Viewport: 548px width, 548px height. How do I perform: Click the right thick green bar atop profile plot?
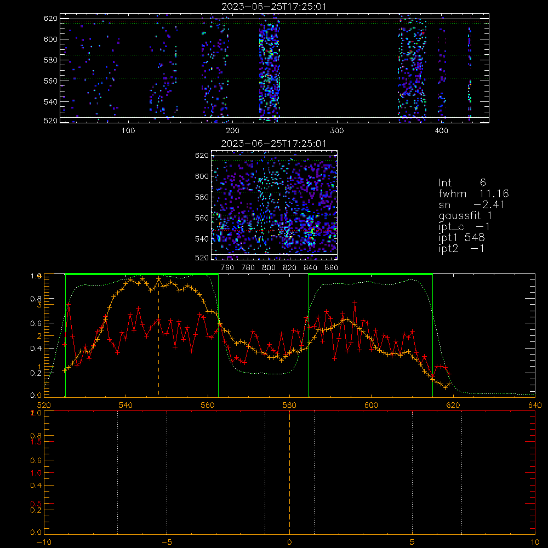pos(370,274)
